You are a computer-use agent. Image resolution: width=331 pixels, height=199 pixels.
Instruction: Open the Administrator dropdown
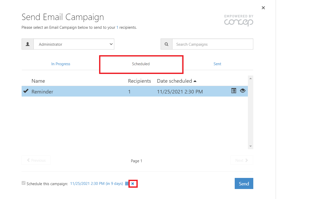pyautogui.click(x=74, y=44)
